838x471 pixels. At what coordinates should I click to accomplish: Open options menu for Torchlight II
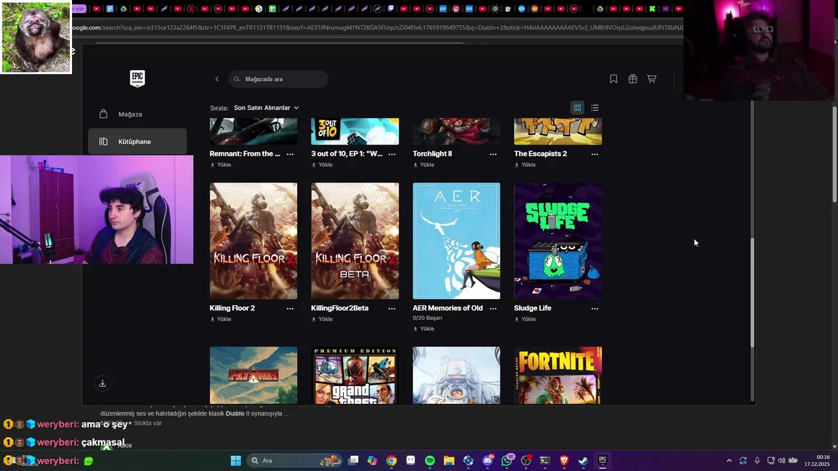pyautogui.click(x=493, y=154)
